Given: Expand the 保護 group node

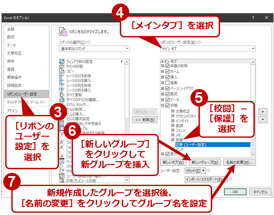Looking at the screenshot, I should click(x=173, y=139).
